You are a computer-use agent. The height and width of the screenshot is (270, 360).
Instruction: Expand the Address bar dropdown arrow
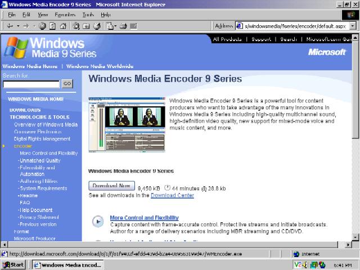[353, 26]
